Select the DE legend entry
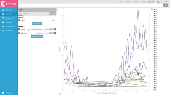The width and height of the screenshot is (170, 95). tap(155, 24)
